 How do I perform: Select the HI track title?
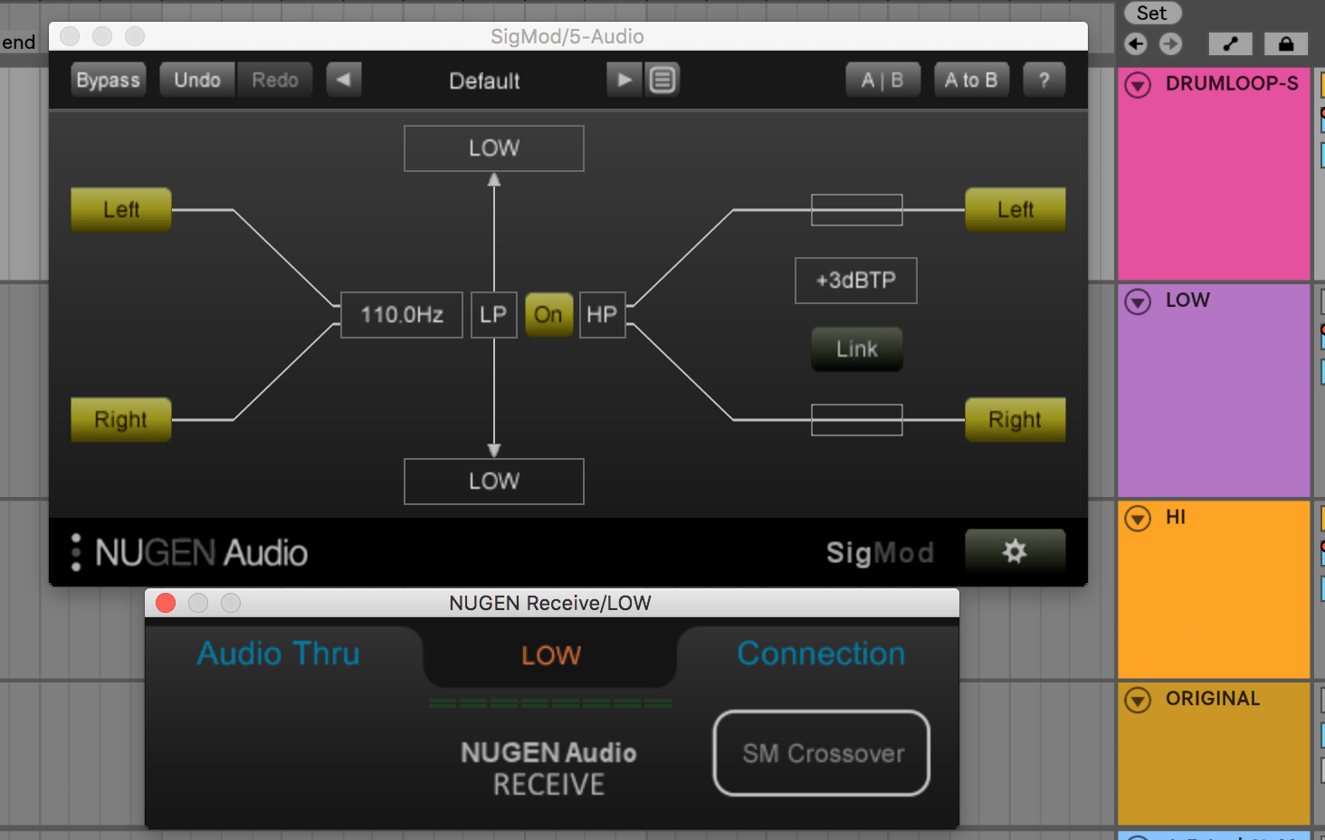click(1176, 517)
